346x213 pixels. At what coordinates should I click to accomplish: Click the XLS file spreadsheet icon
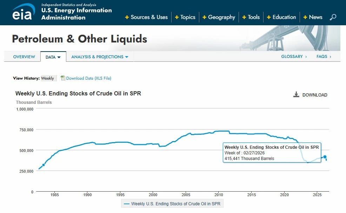tap(63, 78)
